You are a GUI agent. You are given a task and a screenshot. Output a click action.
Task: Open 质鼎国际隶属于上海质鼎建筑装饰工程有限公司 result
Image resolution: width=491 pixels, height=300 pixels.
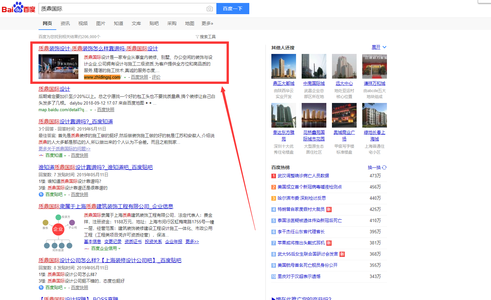coord(106,206)
